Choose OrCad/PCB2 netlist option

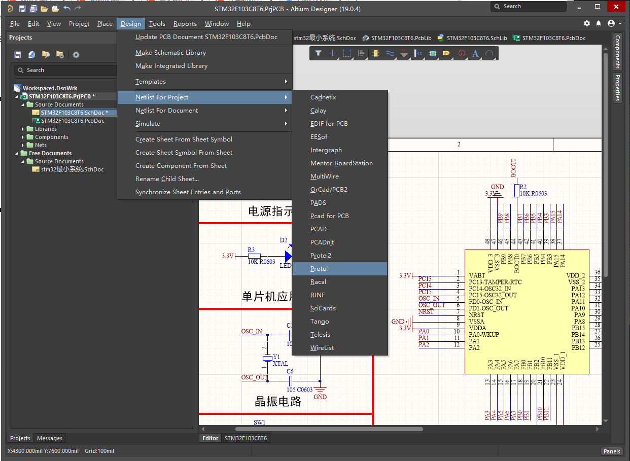[340, 190]
